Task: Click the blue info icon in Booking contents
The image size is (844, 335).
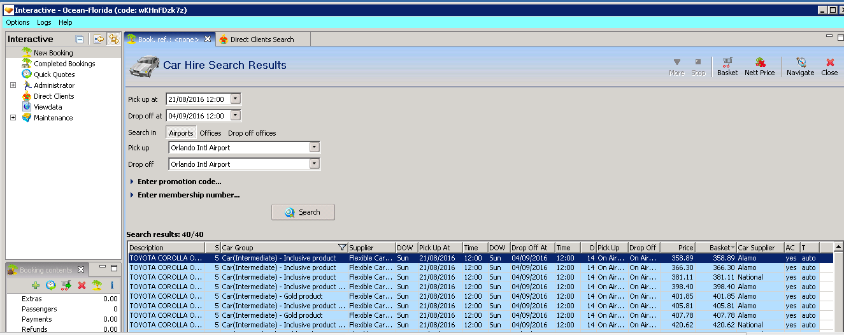Action: (112, 285)
